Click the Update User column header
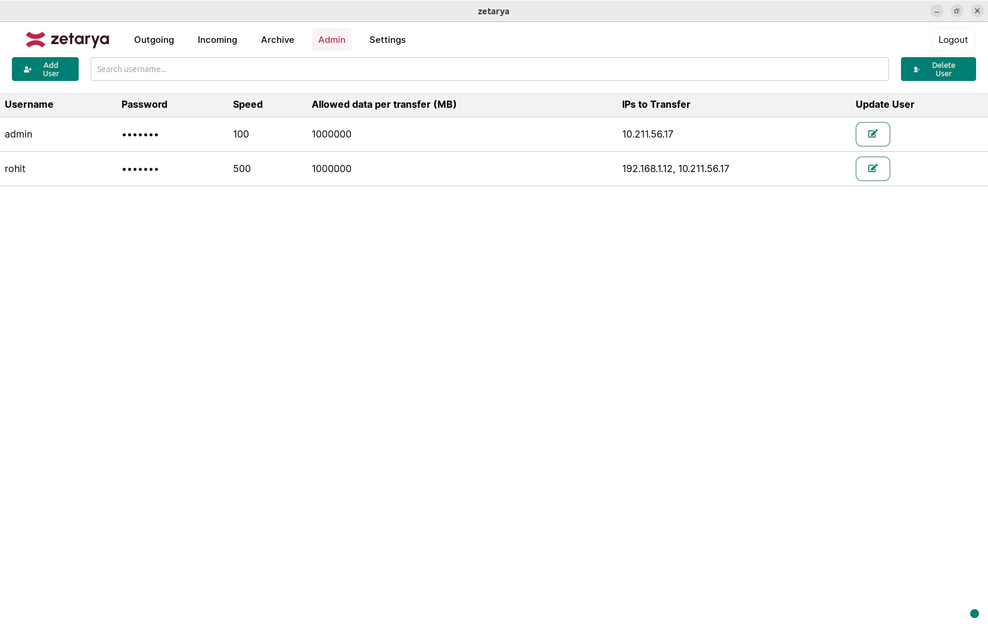 885,104
